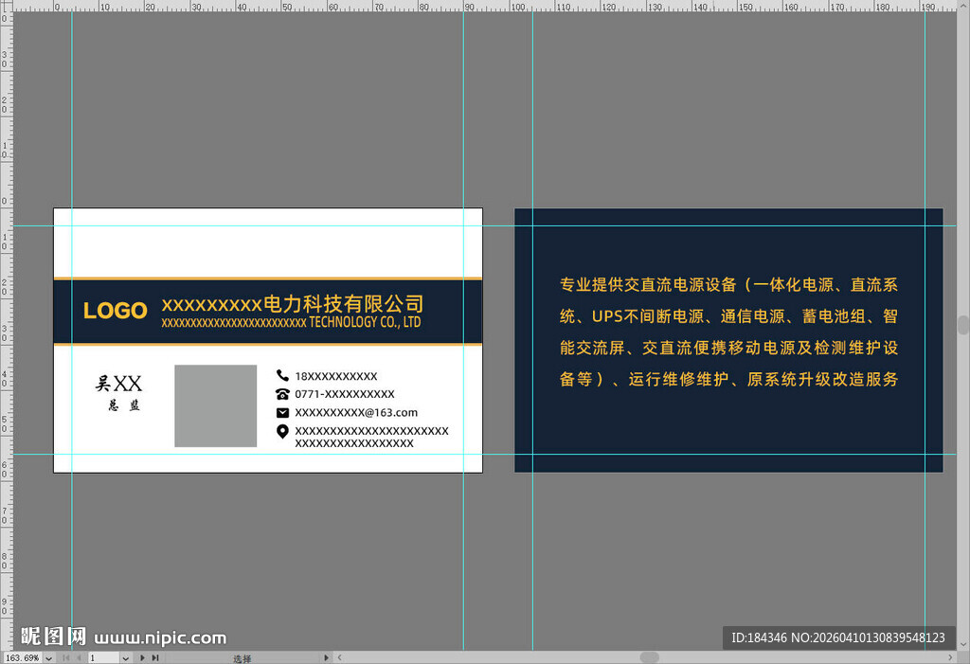
Task: Select the TECHNOLOGY CO., LTD text line
Action: tap(291, 322)
